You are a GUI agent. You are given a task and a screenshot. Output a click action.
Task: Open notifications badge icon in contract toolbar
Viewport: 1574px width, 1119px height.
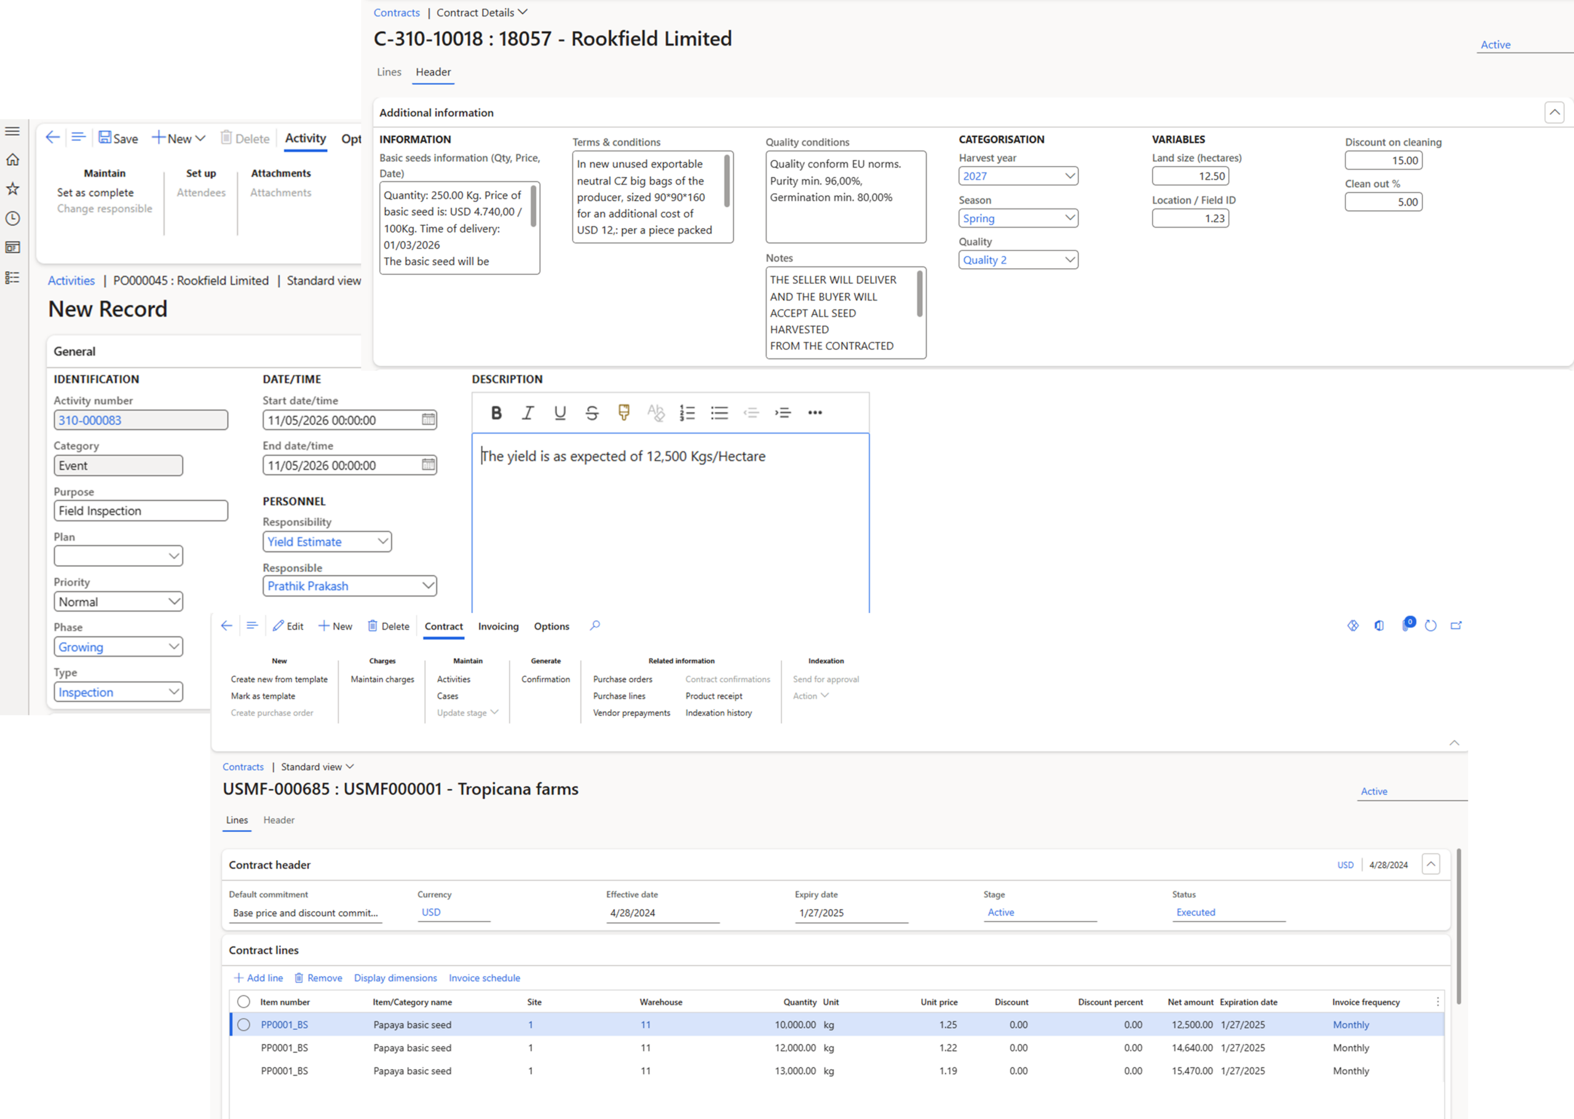click(x=1407, y=624)
